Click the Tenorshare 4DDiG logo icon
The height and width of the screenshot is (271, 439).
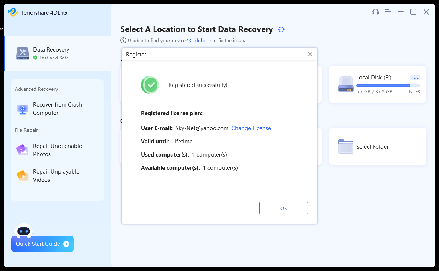(13, 12)
